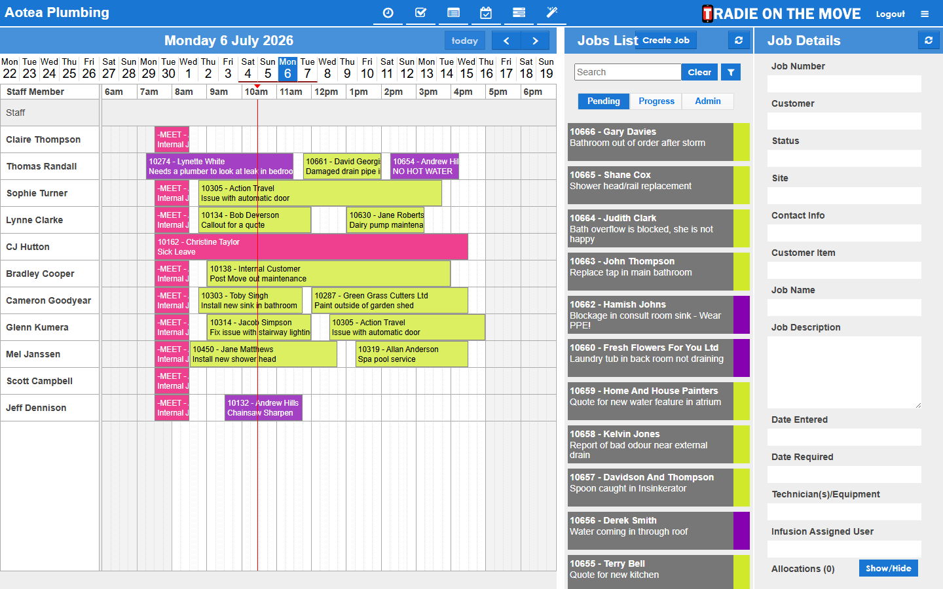Select Monday 6 highlighted date
This screenshot has width=943, height=589.
tap(287, 69)
